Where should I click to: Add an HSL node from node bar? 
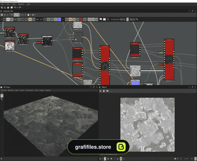click(52, 19)
